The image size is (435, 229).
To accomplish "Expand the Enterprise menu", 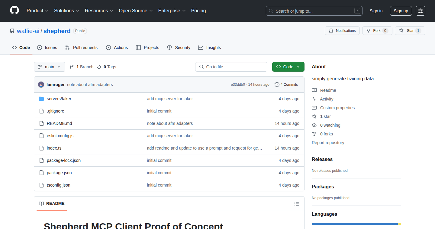I will tap(172, 11).
